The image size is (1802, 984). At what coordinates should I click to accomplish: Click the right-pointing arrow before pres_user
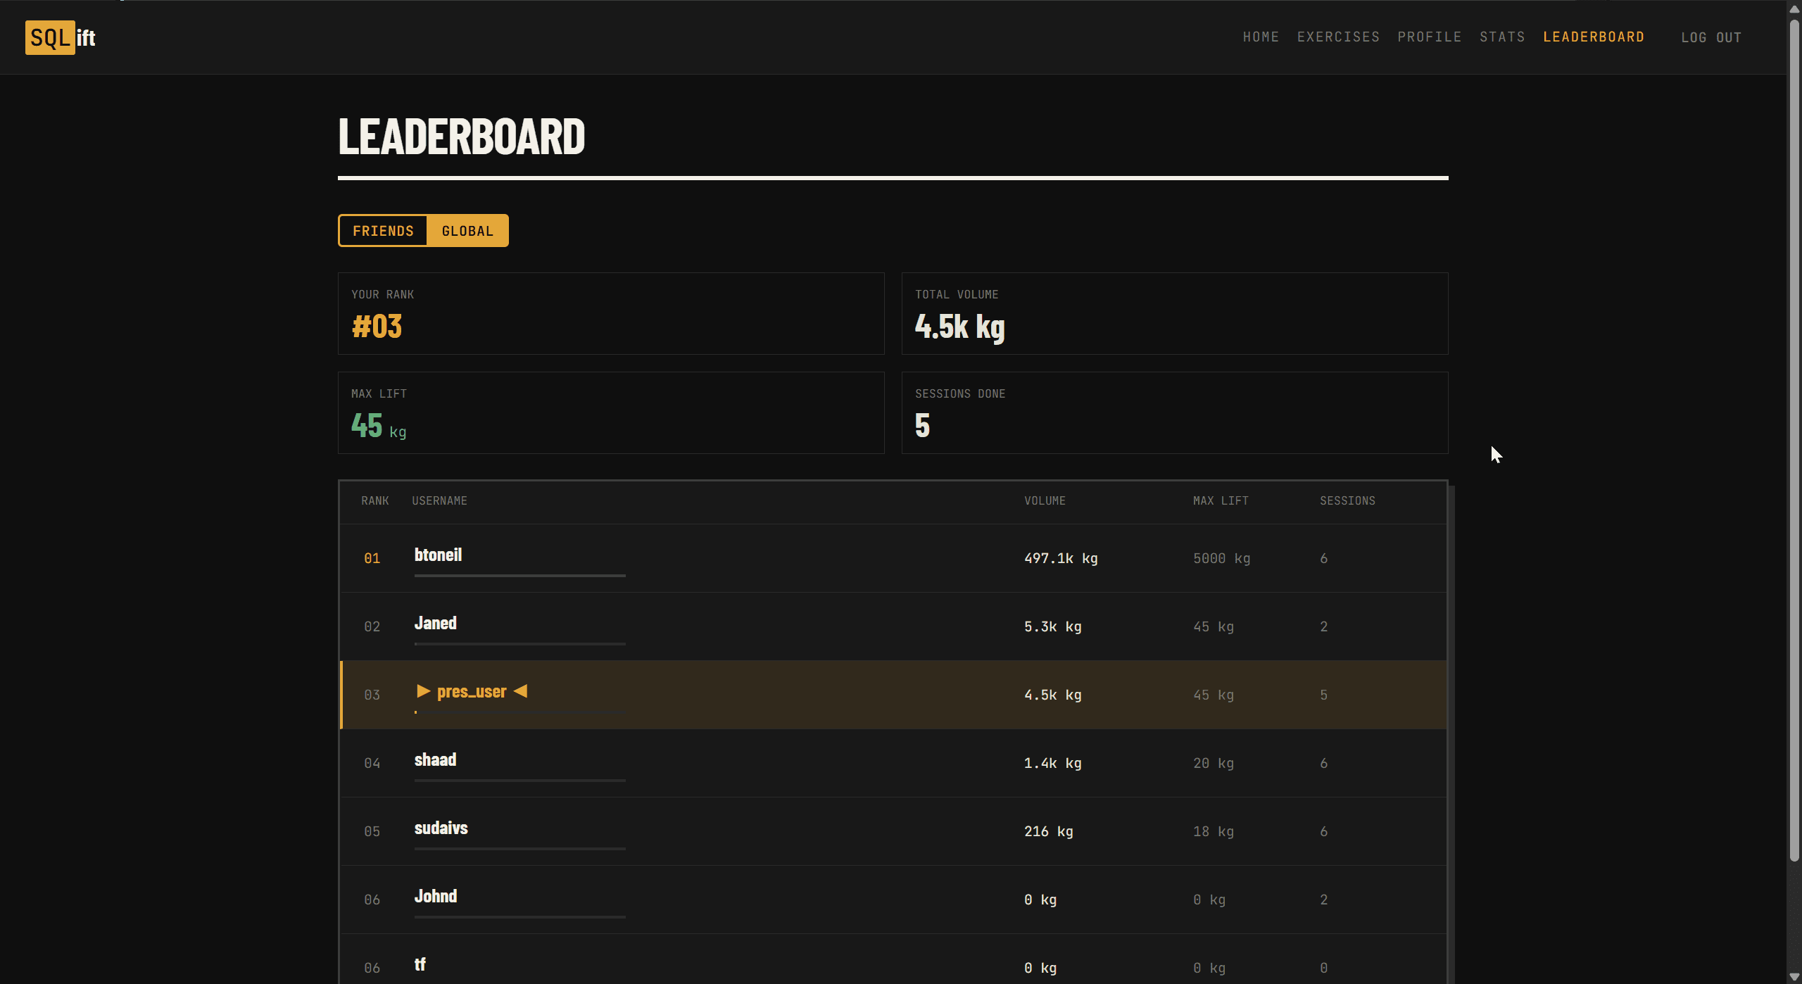423,691
